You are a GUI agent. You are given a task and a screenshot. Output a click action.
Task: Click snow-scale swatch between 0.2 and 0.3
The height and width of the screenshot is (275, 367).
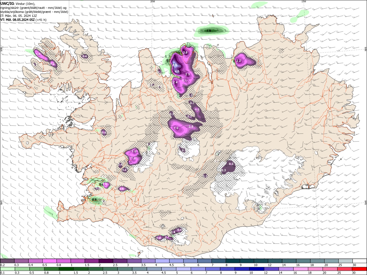(7, 261)
